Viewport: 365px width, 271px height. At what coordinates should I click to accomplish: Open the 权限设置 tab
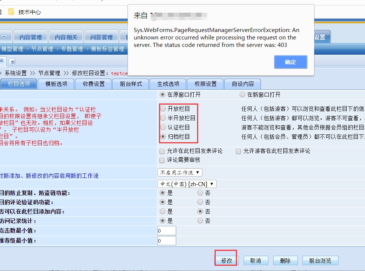[206, 84]
